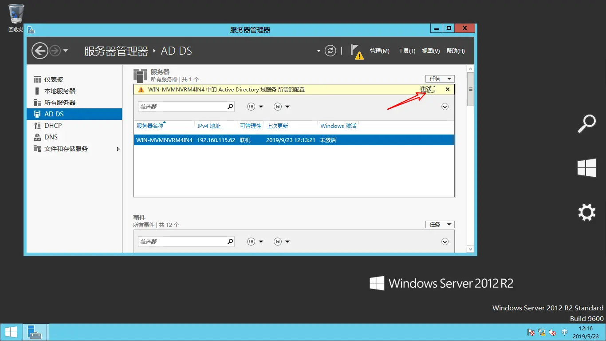Screen dimensions: 606x341
Task: Open the 任务 dropdown in the 事件 section
Action: (440, 224)
